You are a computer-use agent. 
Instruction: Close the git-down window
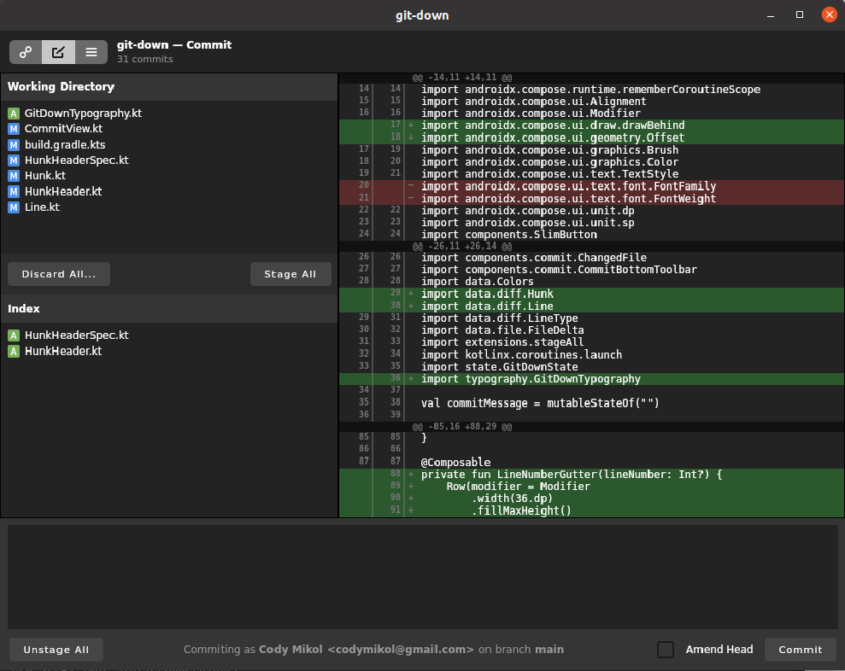tap(830, 15)
